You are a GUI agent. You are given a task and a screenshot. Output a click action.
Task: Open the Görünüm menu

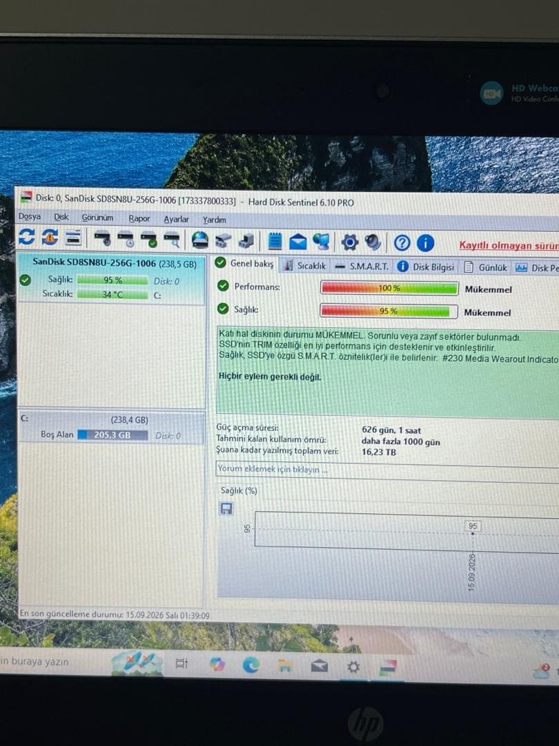pos(97,218)
